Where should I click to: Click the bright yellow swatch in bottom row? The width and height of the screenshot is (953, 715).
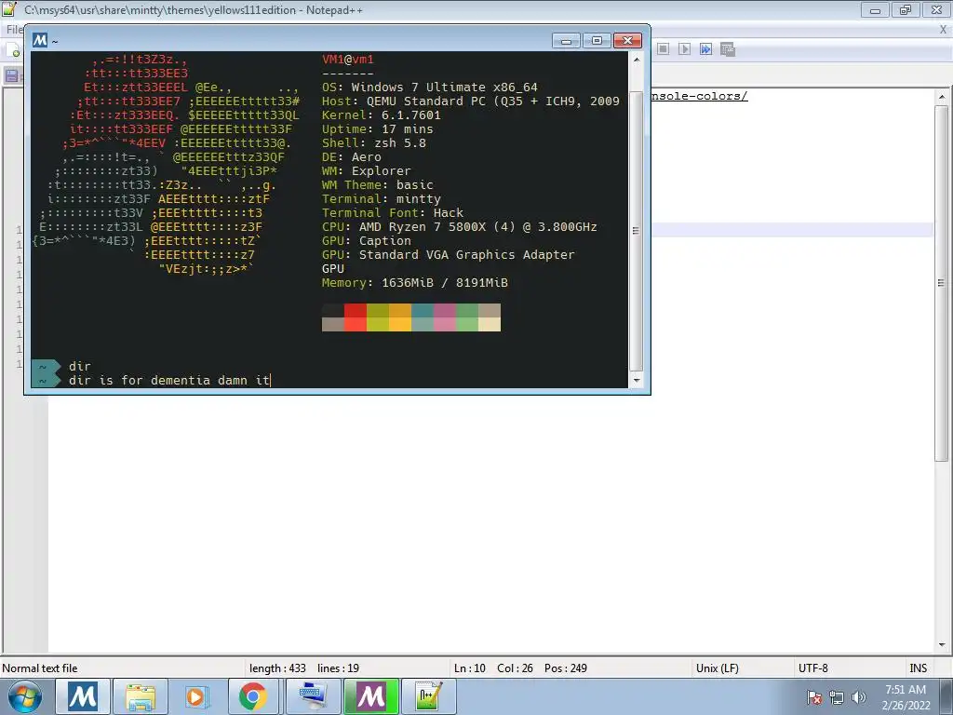point(400,324)
